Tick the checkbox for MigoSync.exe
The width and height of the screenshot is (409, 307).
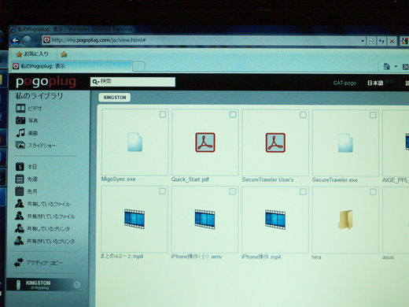(x=163, y=114)
